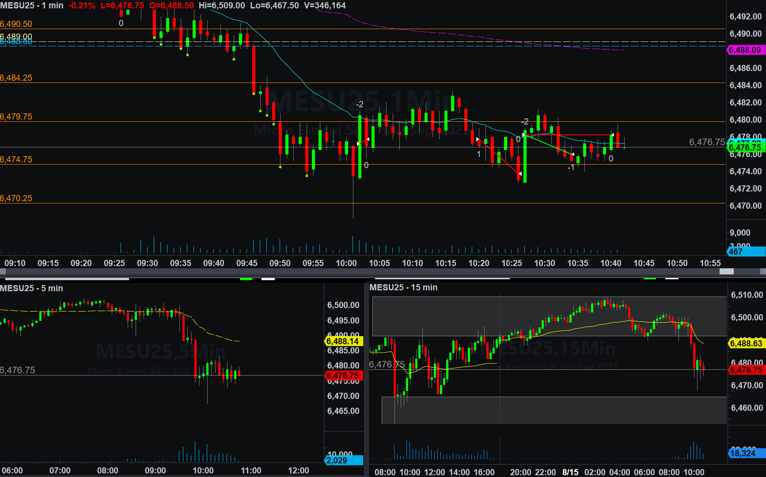Screen dimensions: 766x477
Task: Select the lower gray zone rectangle on 15 min chart
Action: pyautogui.click(x=554, y=410)
